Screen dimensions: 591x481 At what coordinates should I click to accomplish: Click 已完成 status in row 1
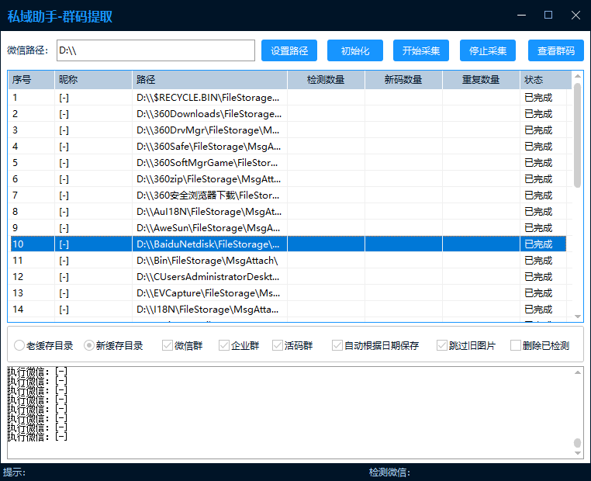538,98
